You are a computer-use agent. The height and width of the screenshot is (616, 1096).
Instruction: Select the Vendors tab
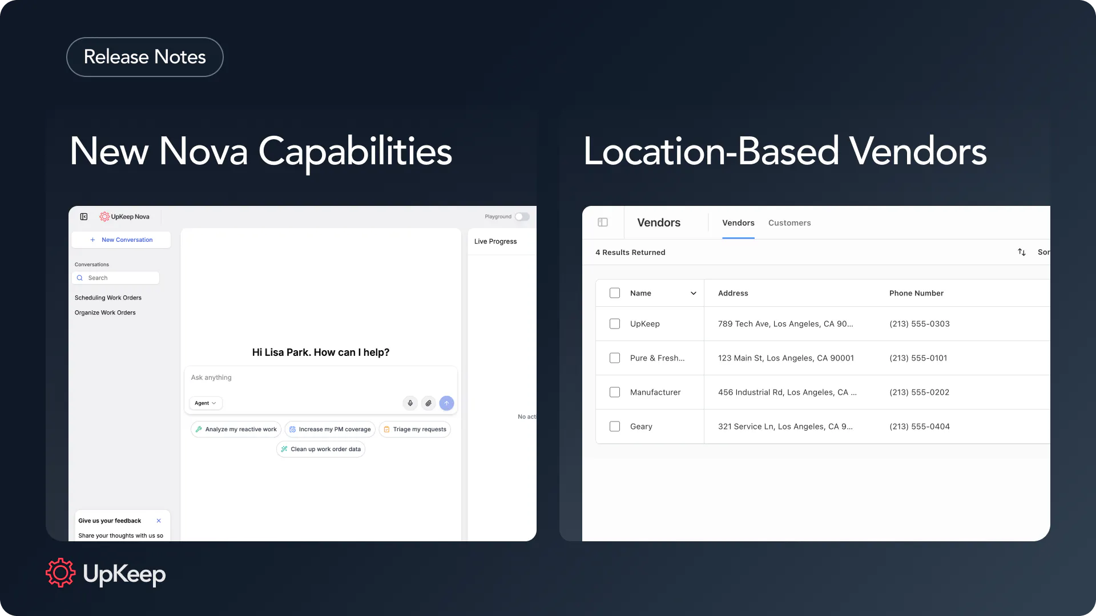pyautogui.click(x=738, y=223)
